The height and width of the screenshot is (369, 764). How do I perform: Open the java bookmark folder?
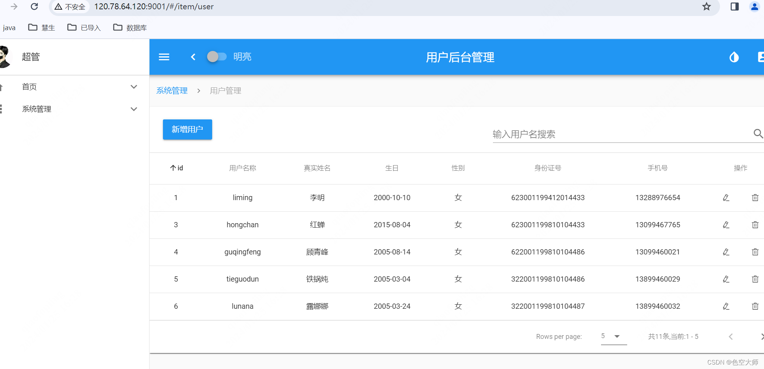(9, 28)
